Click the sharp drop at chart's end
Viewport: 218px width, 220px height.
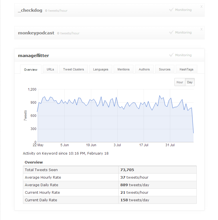pyautogui.click(x=193, y=121)
